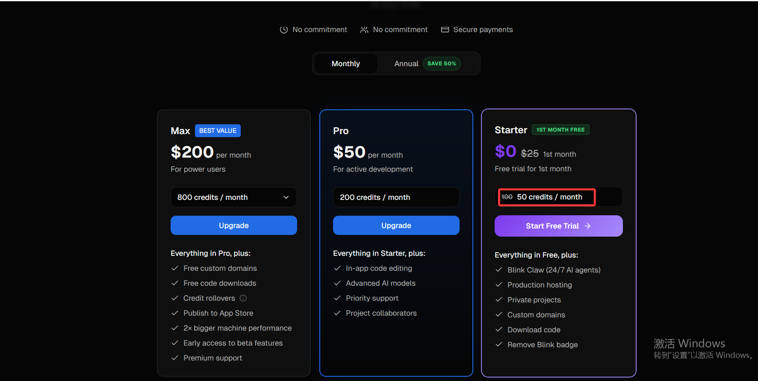758x381 pixels.
Task: Click the checkmark next to Download code
Action: coord(498,330)
